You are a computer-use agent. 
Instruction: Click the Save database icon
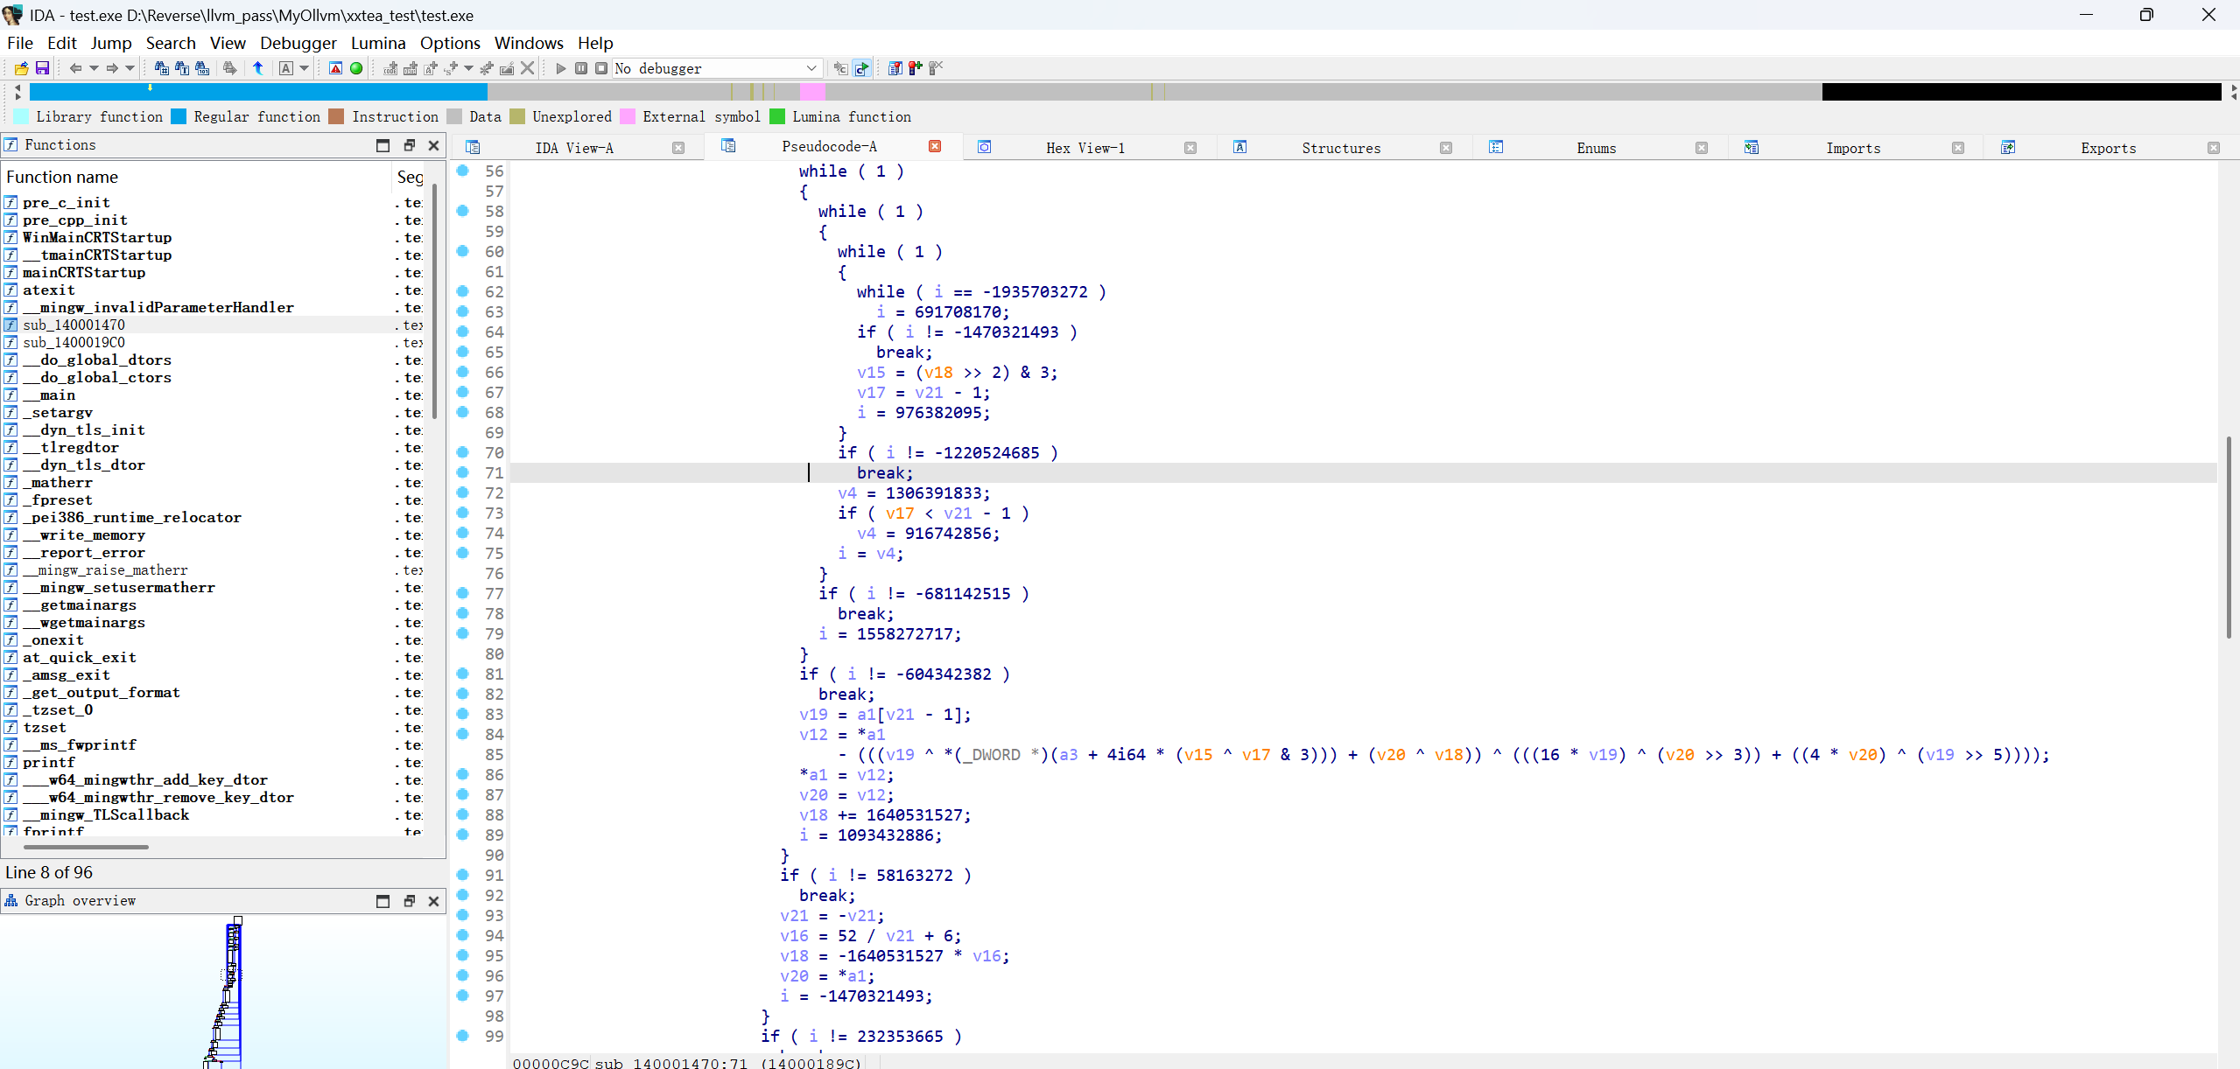pyautogui.click(x=42, y=68)
